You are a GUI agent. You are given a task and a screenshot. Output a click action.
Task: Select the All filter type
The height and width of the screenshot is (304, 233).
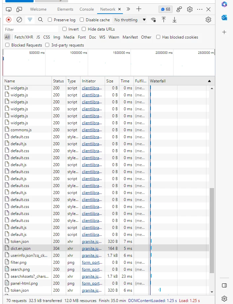(7, 37)
